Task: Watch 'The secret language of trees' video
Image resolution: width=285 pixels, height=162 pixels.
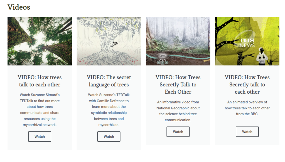Action: tap(109, 137)
